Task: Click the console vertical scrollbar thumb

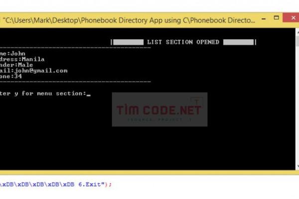Action: pyautogui.click(x=298, y=41)
